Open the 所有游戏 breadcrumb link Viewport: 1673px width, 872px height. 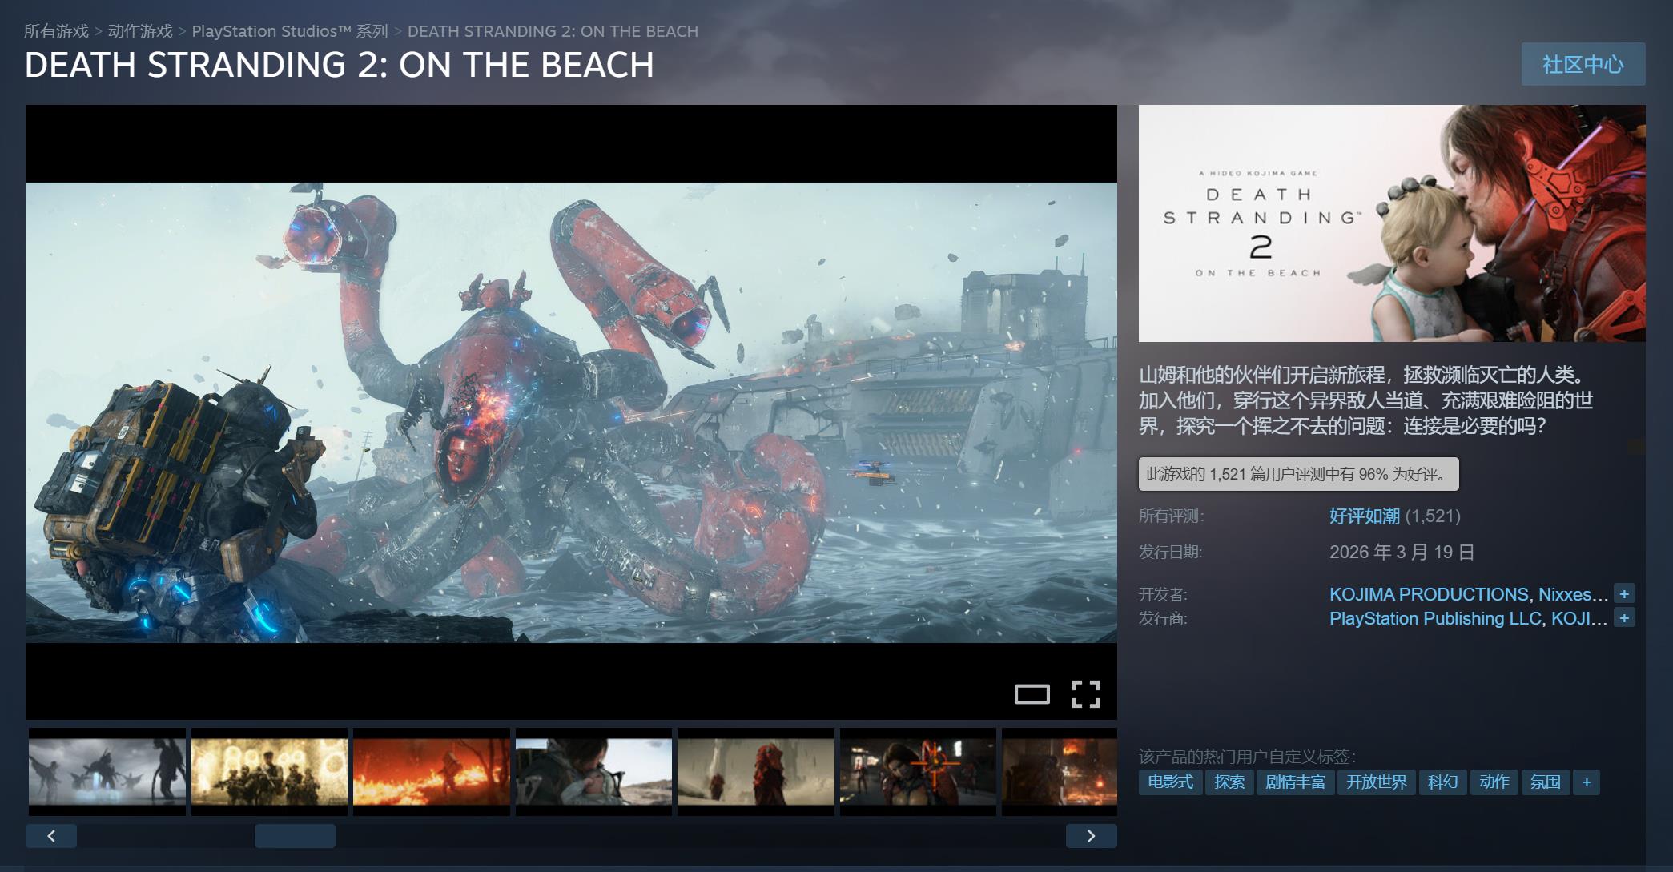coord(56,31)
